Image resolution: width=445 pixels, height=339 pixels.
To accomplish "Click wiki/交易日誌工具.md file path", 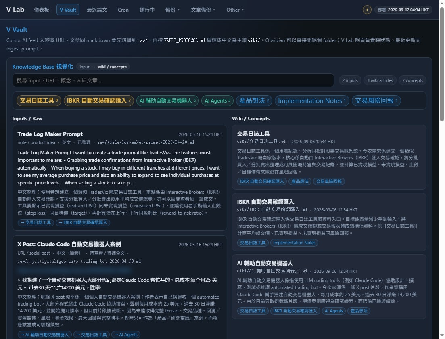I will pos(261,141).
